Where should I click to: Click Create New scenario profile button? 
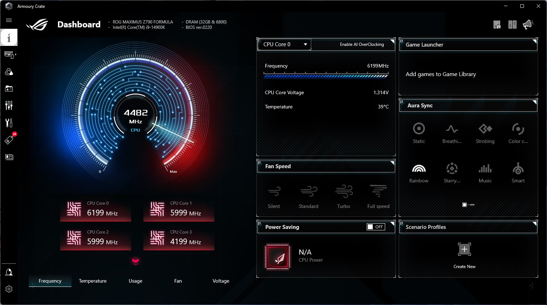coord(464,256)
